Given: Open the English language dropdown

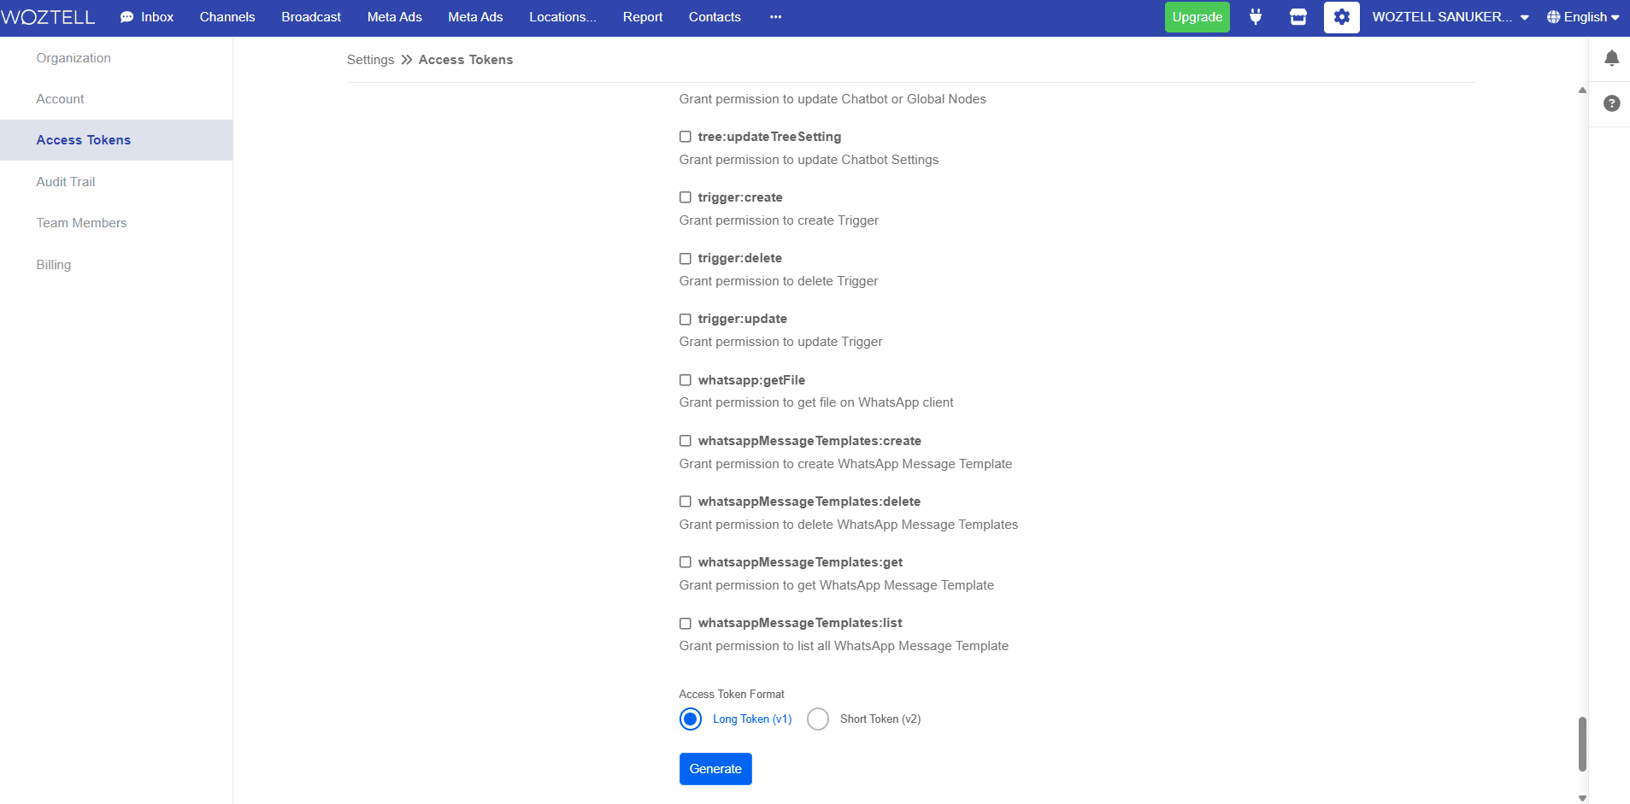Looking at the screenshot, I should 1583,17.
